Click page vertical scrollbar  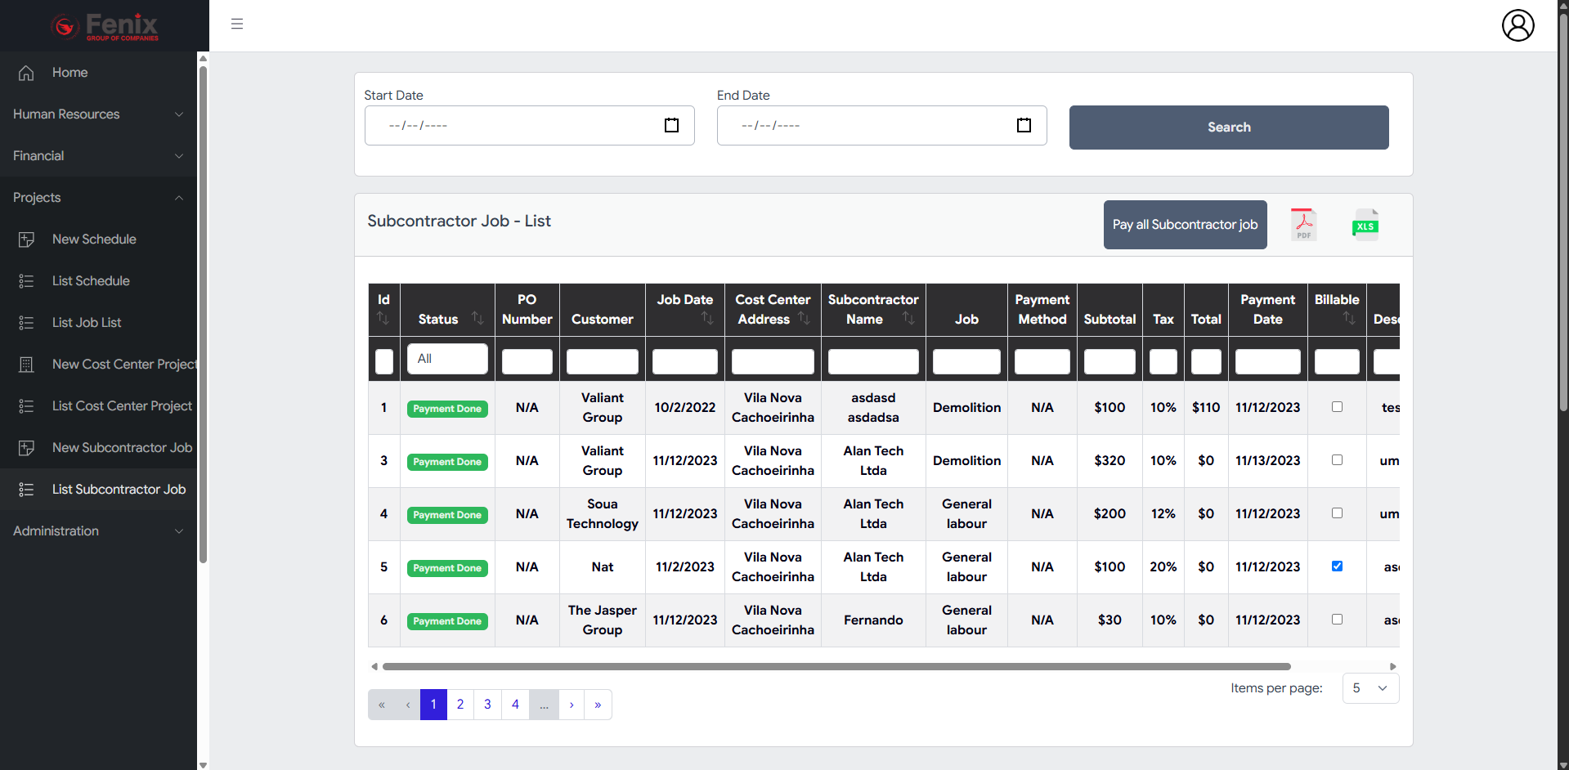pos(1563,213)
